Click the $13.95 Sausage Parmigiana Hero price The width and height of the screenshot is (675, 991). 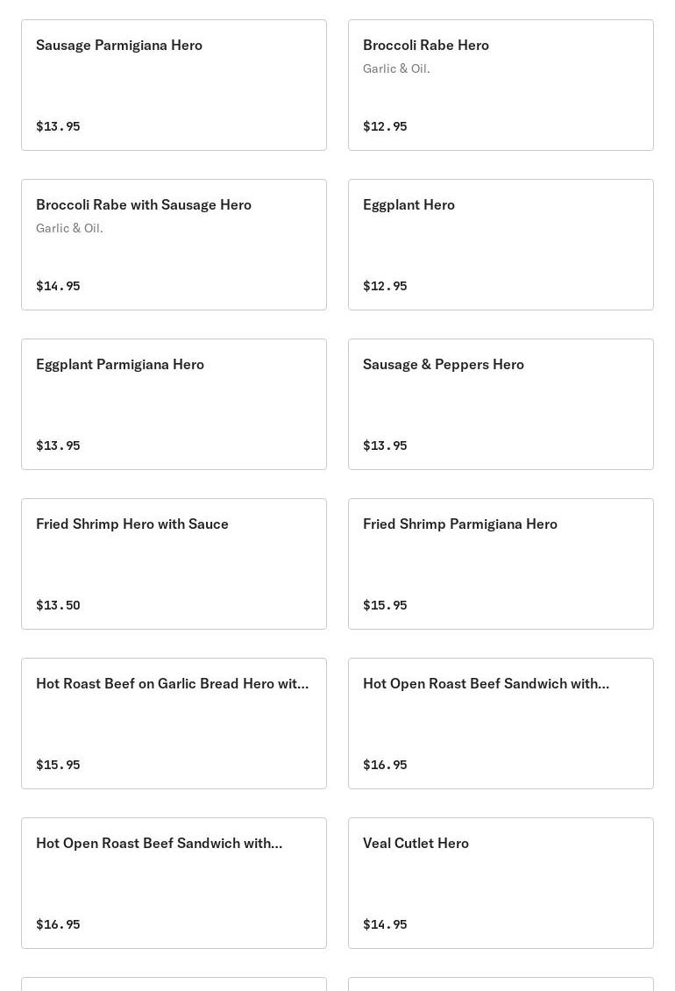tap(58, 126)
